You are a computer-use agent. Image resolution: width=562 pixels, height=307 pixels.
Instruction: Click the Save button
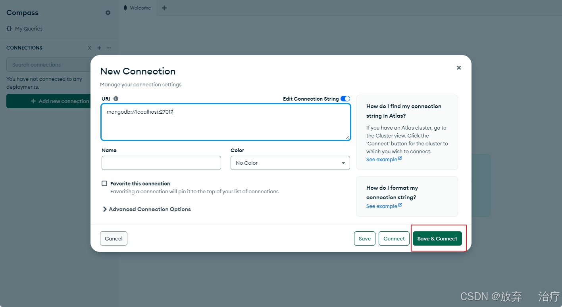click(x=365, y=238)
